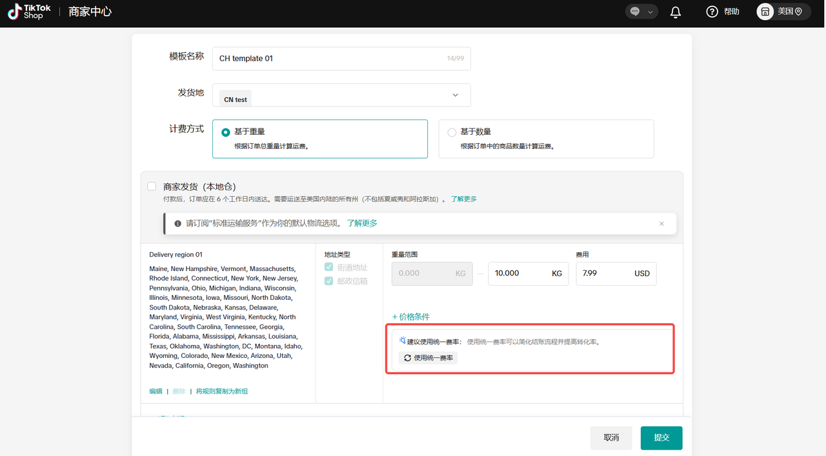Image resolution: width=826 pixels, height=456 pixels.
Task: Open the chat messages icon
Action: (x=635, y=12)
